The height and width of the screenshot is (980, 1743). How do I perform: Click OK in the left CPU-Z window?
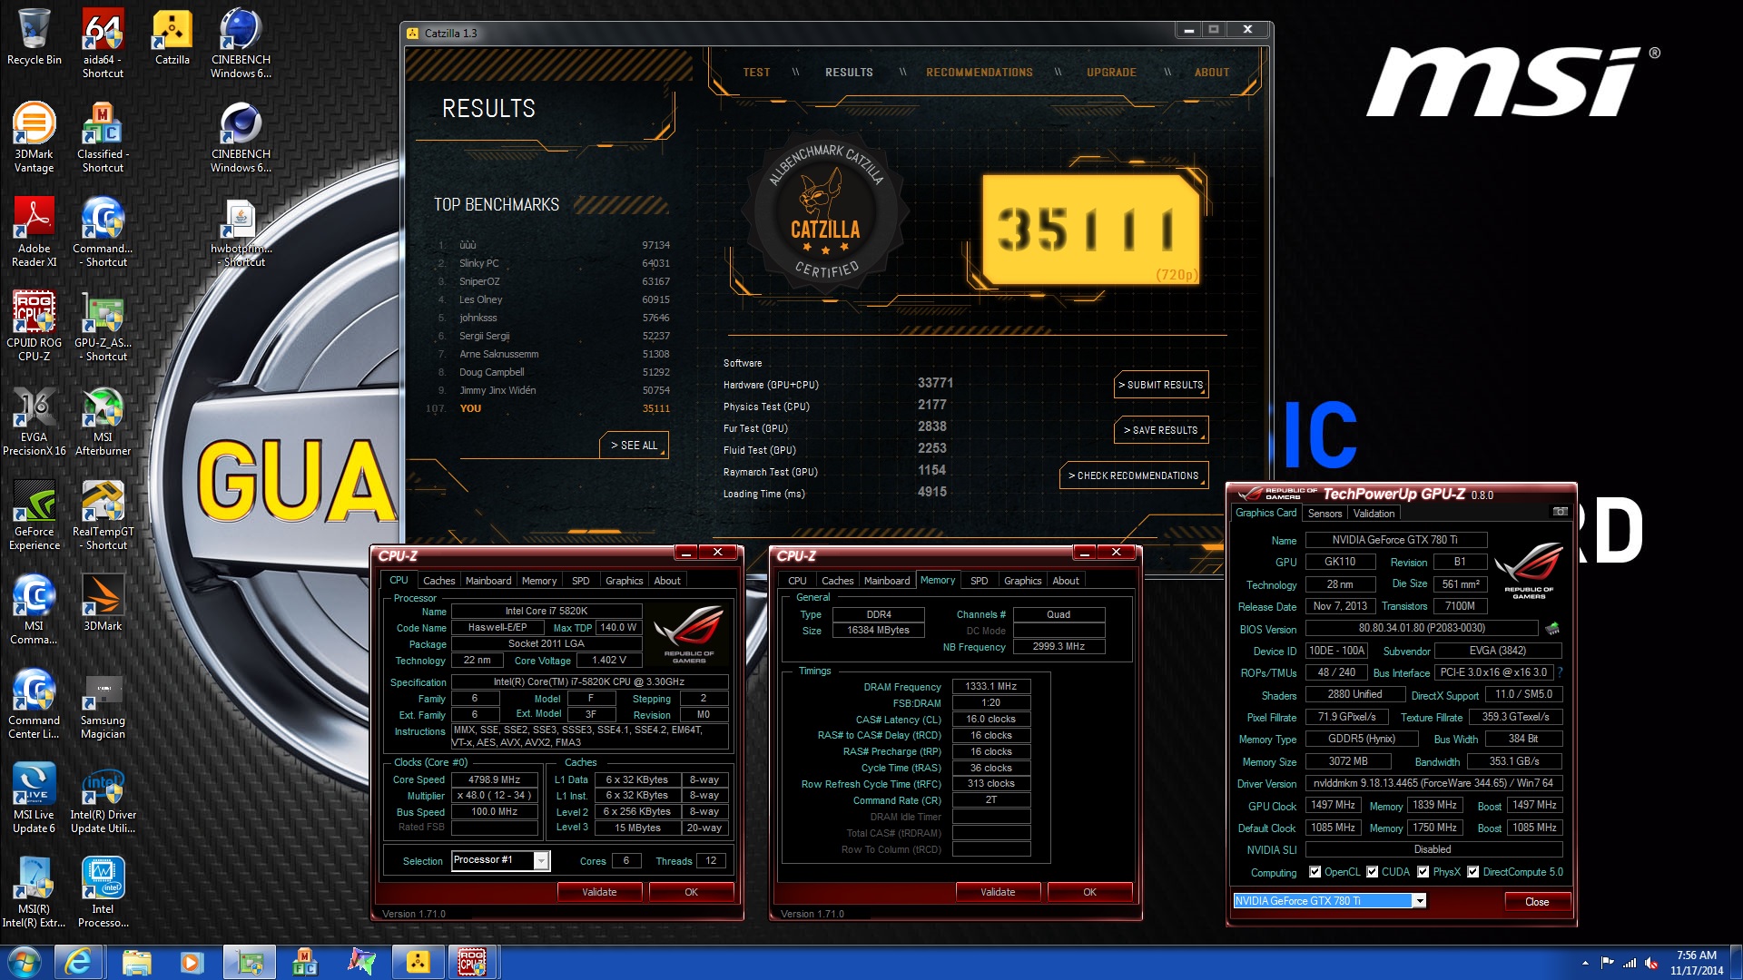[691, 892]
